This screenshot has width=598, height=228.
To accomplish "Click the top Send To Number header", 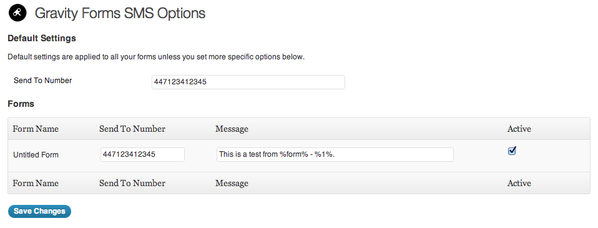I will click(132, 129).
